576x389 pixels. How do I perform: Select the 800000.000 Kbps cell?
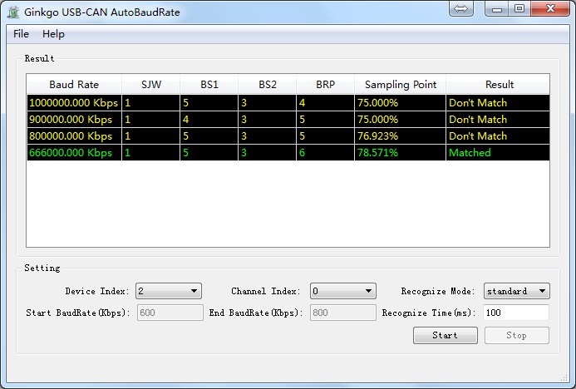[x=74, y=136]
